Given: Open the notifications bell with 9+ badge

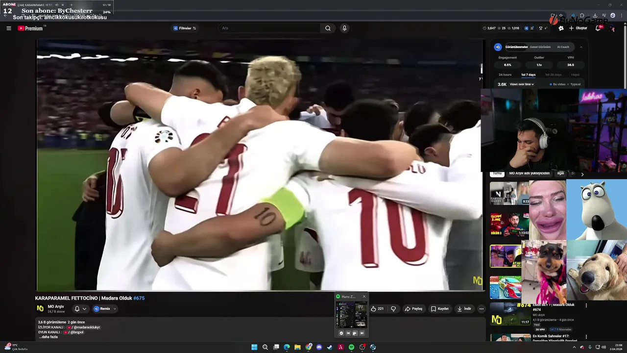Looking at the screenshot, I should [598, 28].
